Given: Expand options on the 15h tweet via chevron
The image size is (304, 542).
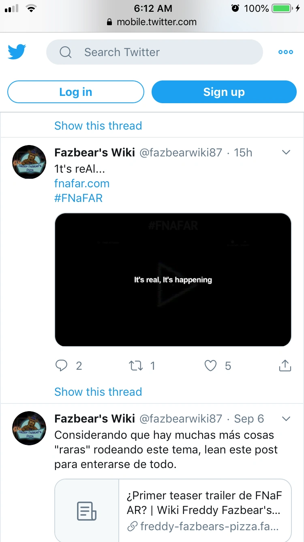Looking at the screenshot, I should point(286,152).
